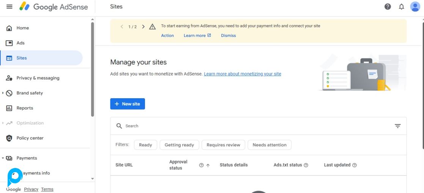The image size is (424, 193).
Task: Open the notifications bell
Action: point(401,7)
